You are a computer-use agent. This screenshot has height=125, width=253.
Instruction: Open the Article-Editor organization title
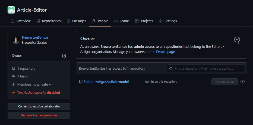(x=32, y=10)
